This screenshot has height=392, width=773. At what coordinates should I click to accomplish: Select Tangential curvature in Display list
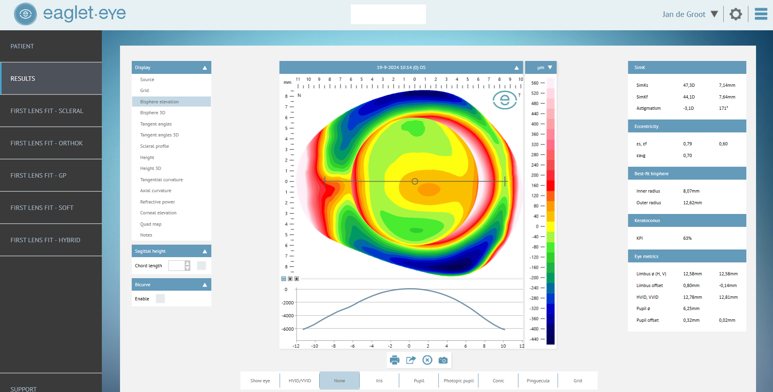pyautogui.click(x=161, y=180)
